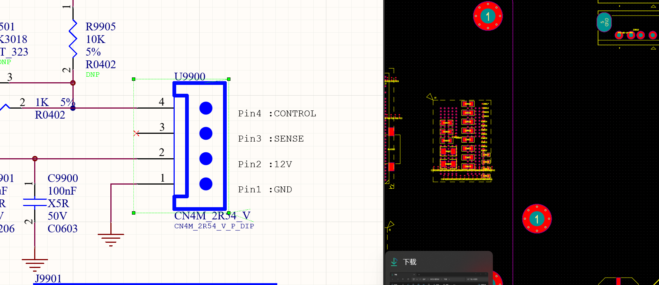Select the 'Pin2 :12V' annotation text
659x285 pixels.
coord(265,164)
